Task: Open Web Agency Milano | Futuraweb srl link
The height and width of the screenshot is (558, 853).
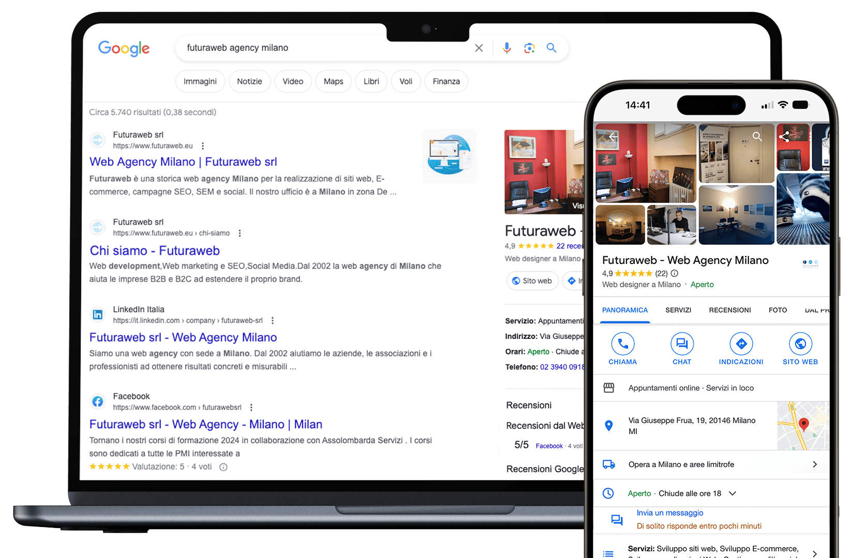Action: coord(183,162)
